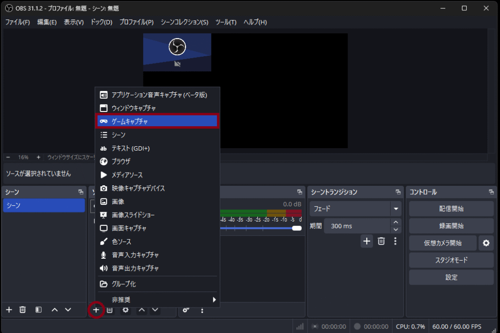Float the シーントランジション dock panel
The width and height of the screenshot is (500, 333).
(398, 192)
